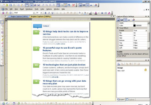Click the red X delete icon in toolbar
Image resolution: width=151 pixels, height=105 pixels.
pyautogui.click(x=73, y=5)
